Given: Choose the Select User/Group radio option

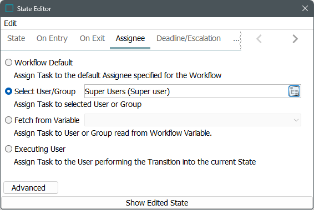Looking at the screenshot, I should [9, 91].
